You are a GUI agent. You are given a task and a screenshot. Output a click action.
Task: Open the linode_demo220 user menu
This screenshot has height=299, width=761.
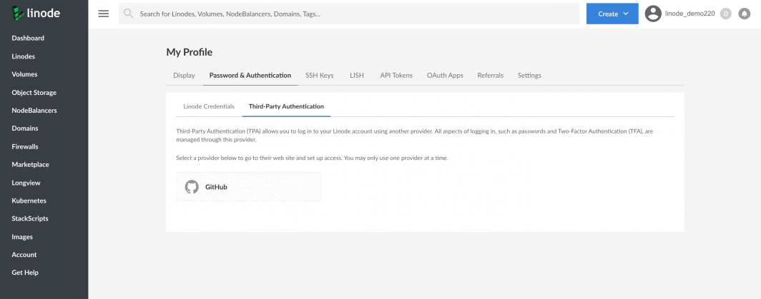click(x=689, y=14)
